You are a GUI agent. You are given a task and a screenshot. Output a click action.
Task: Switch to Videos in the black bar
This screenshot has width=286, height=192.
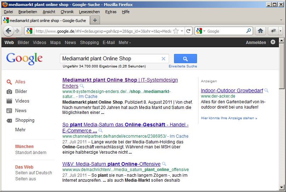click(40, 42)
